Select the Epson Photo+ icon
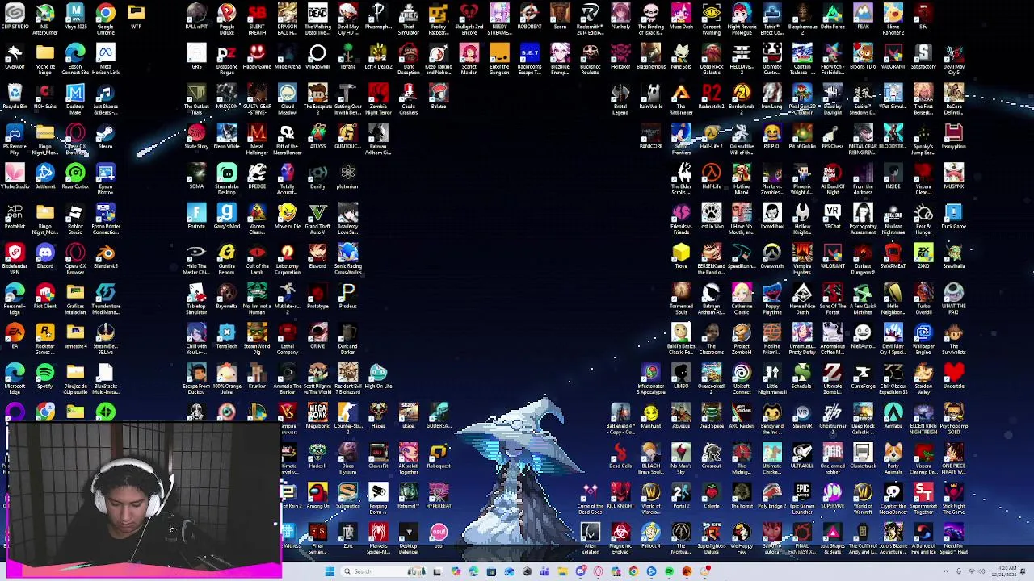This screenshot has height=581, width=1034. pyautogui.click(x=106, y=179)
